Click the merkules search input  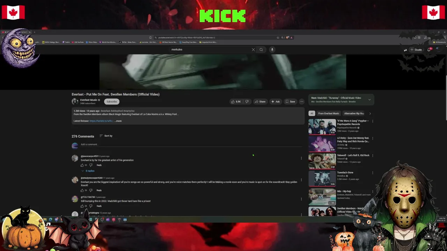pyautogui.click(x=210, y=50)
